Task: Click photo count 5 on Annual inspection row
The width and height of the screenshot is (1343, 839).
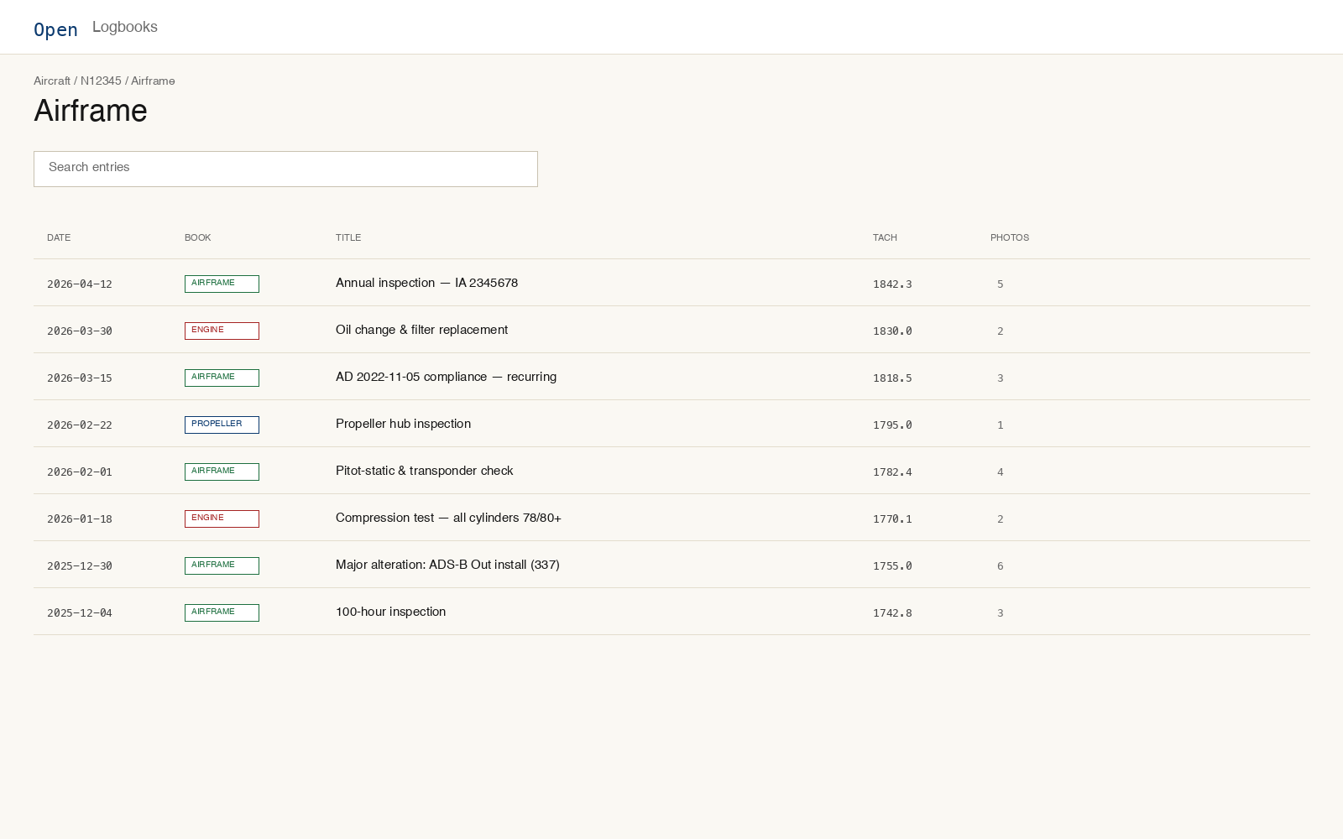Action: (x=1000, y=284)
